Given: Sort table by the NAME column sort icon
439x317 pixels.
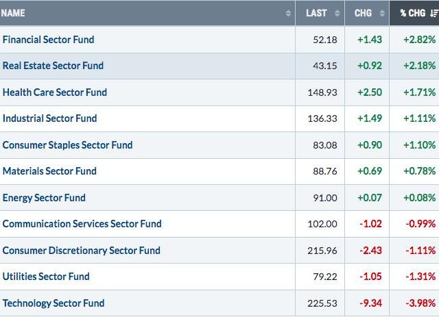Looking at the screenshot, I should [288, 13].
